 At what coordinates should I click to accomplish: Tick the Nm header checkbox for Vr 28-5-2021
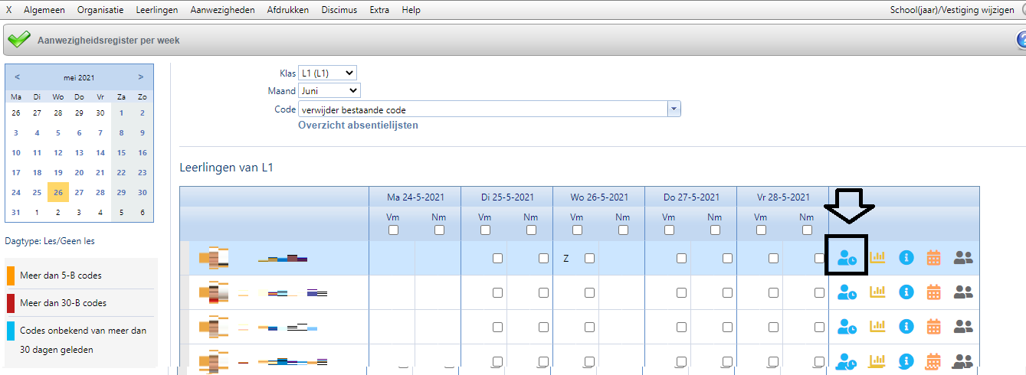click(x=807, y=230)
